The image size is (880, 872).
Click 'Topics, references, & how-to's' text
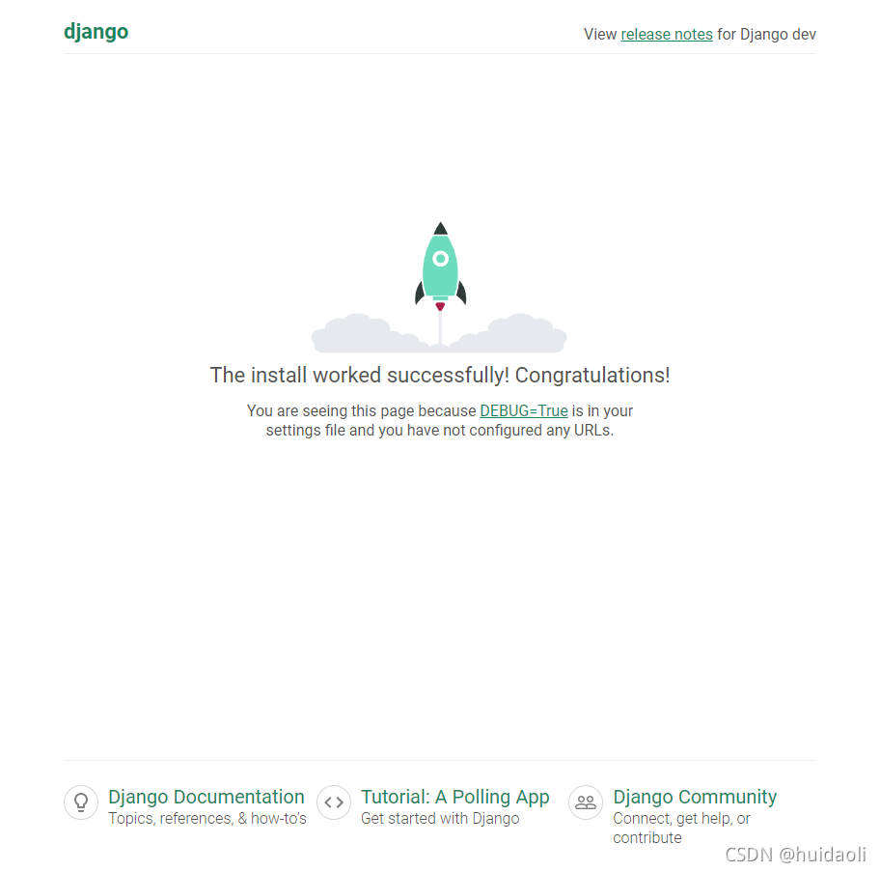click(x=207, y=819)
